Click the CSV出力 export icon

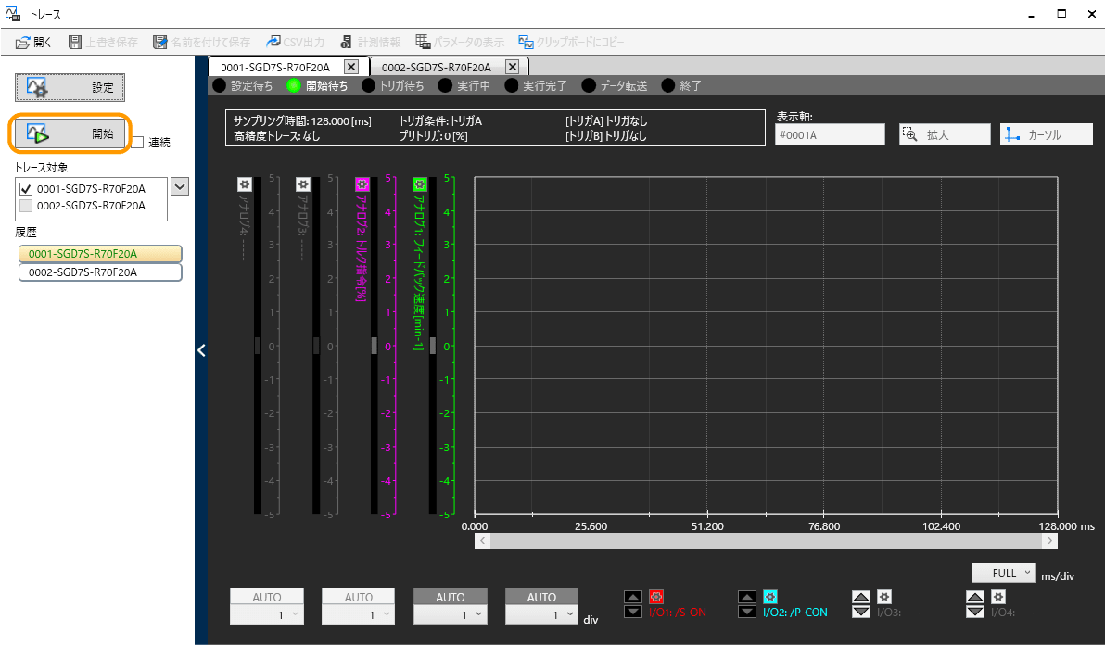[274, 43]
